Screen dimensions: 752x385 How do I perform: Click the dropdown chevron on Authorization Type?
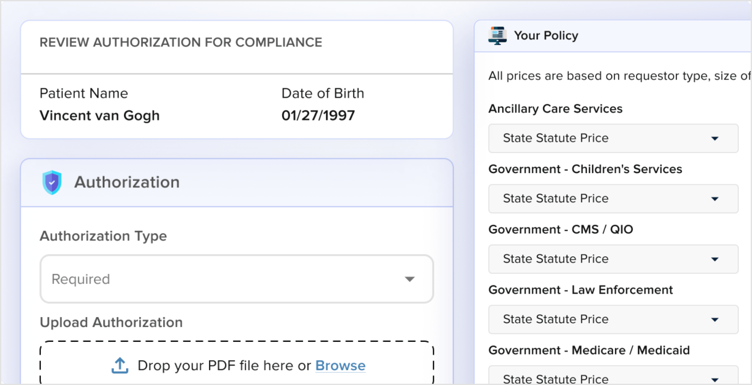pos(409,279)
